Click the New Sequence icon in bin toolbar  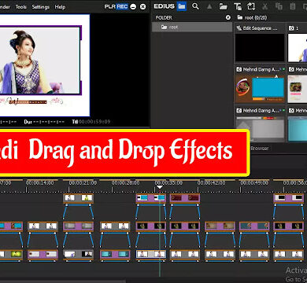[251, 6]
